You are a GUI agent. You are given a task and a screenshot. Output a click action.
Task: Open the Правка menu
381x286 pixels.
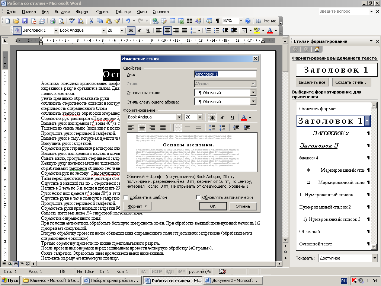tap(29, 12)
